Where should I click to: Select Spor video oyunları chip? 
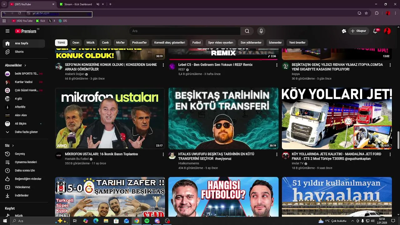(x=221, y=42)
